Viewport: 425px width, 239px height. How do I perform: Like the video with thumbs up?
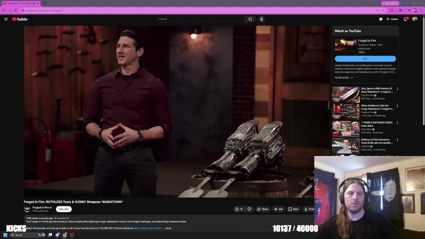239,209
